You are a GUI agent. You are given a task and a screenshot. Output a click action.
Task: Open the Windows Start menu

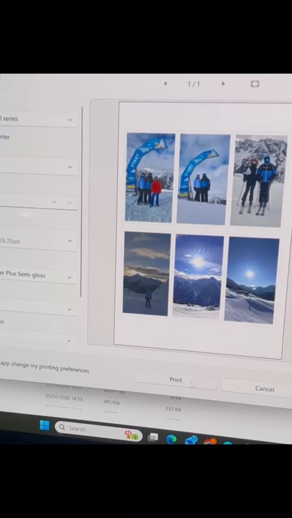pos(45,425)
